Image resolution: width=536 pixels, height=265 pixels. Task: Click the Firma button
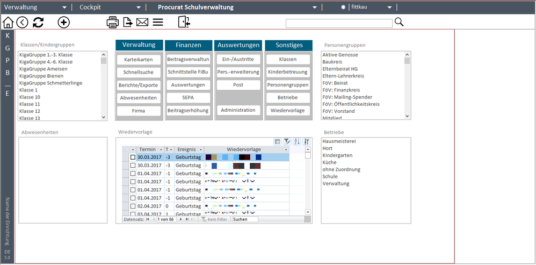pos(139,111)
